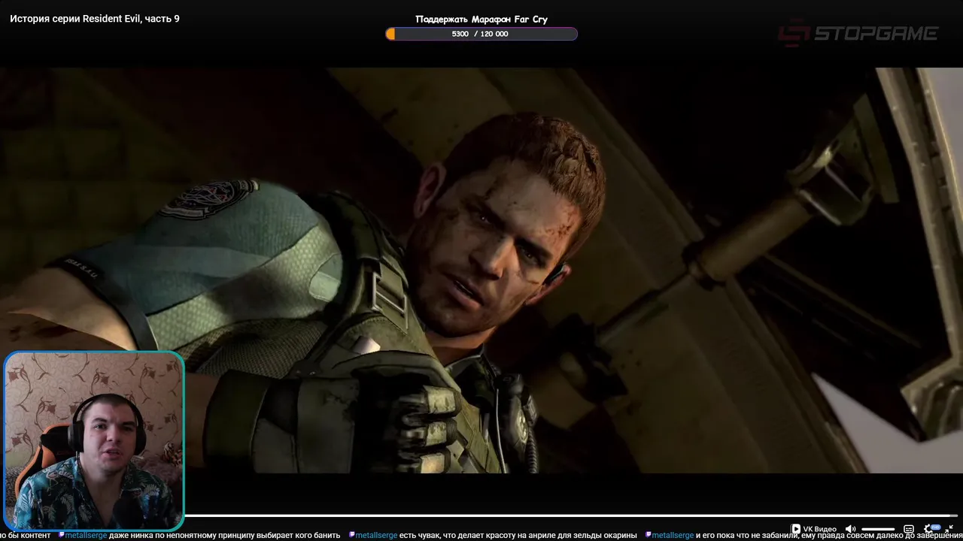The image size is (963, 541).
Task: Click the Поддержать Марафон Far Cry label
Action: pyautogui.click(x=481, y=19)
